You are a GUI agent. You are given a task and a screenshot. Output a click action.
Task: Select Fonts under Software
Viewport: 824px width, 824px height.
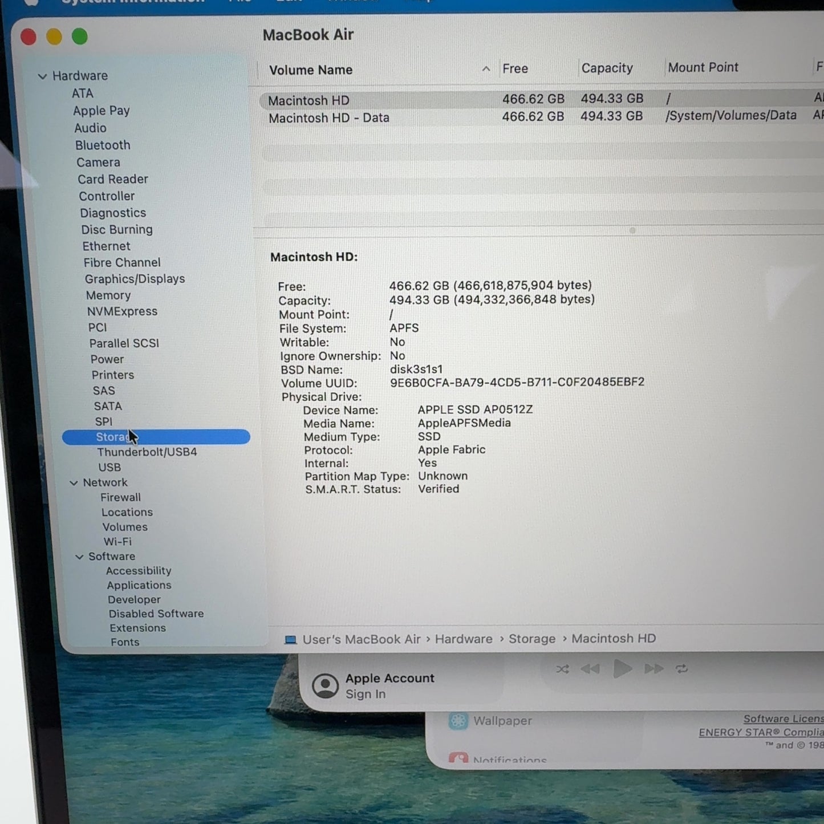coord(125,643)
